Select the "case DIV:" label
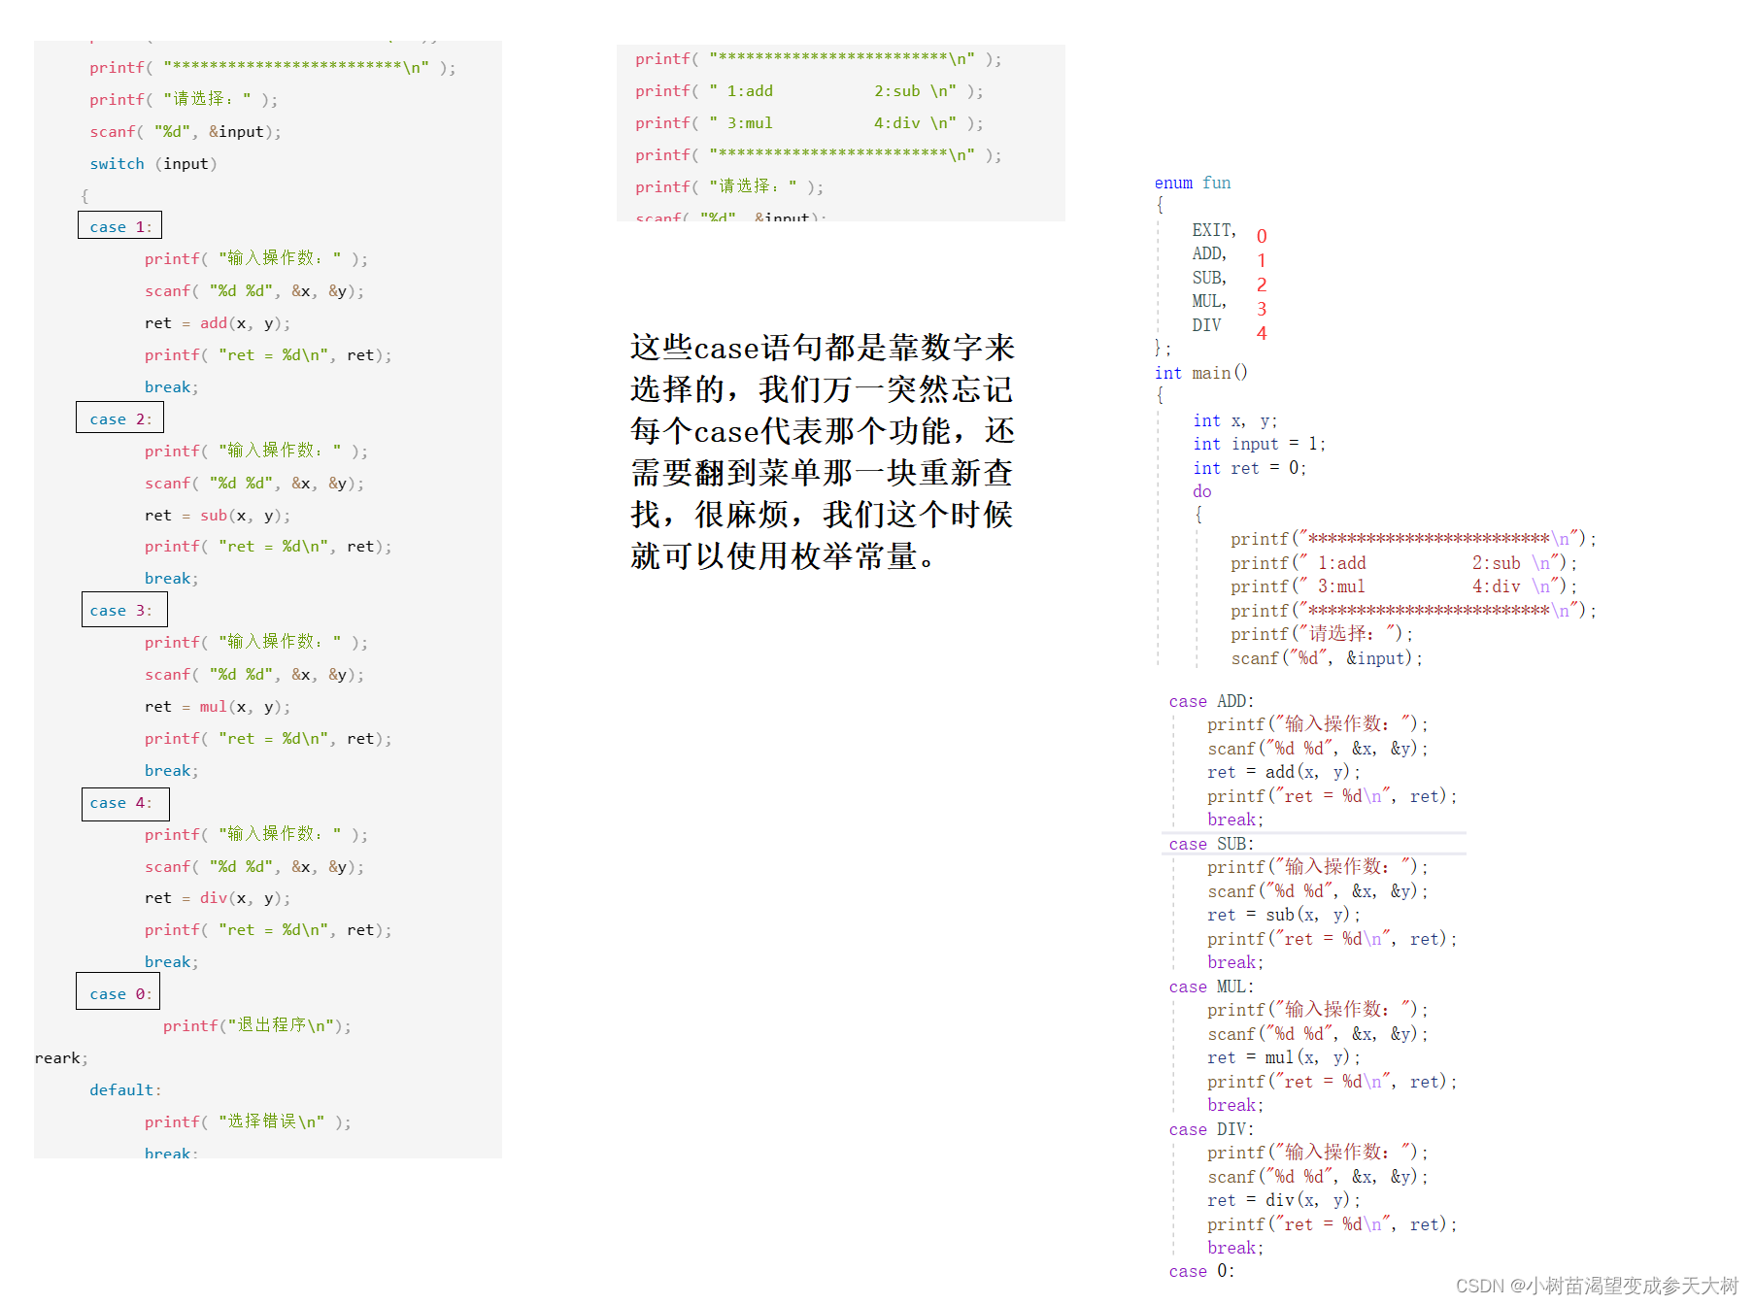 tap(1211, 1129)
